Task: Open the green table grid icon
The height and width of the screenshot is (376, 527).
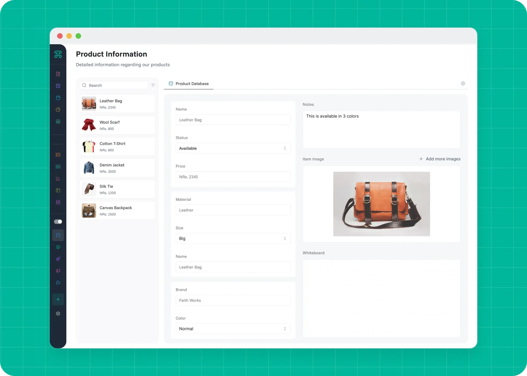Action: pyautogui.click(x=58, y=122)
